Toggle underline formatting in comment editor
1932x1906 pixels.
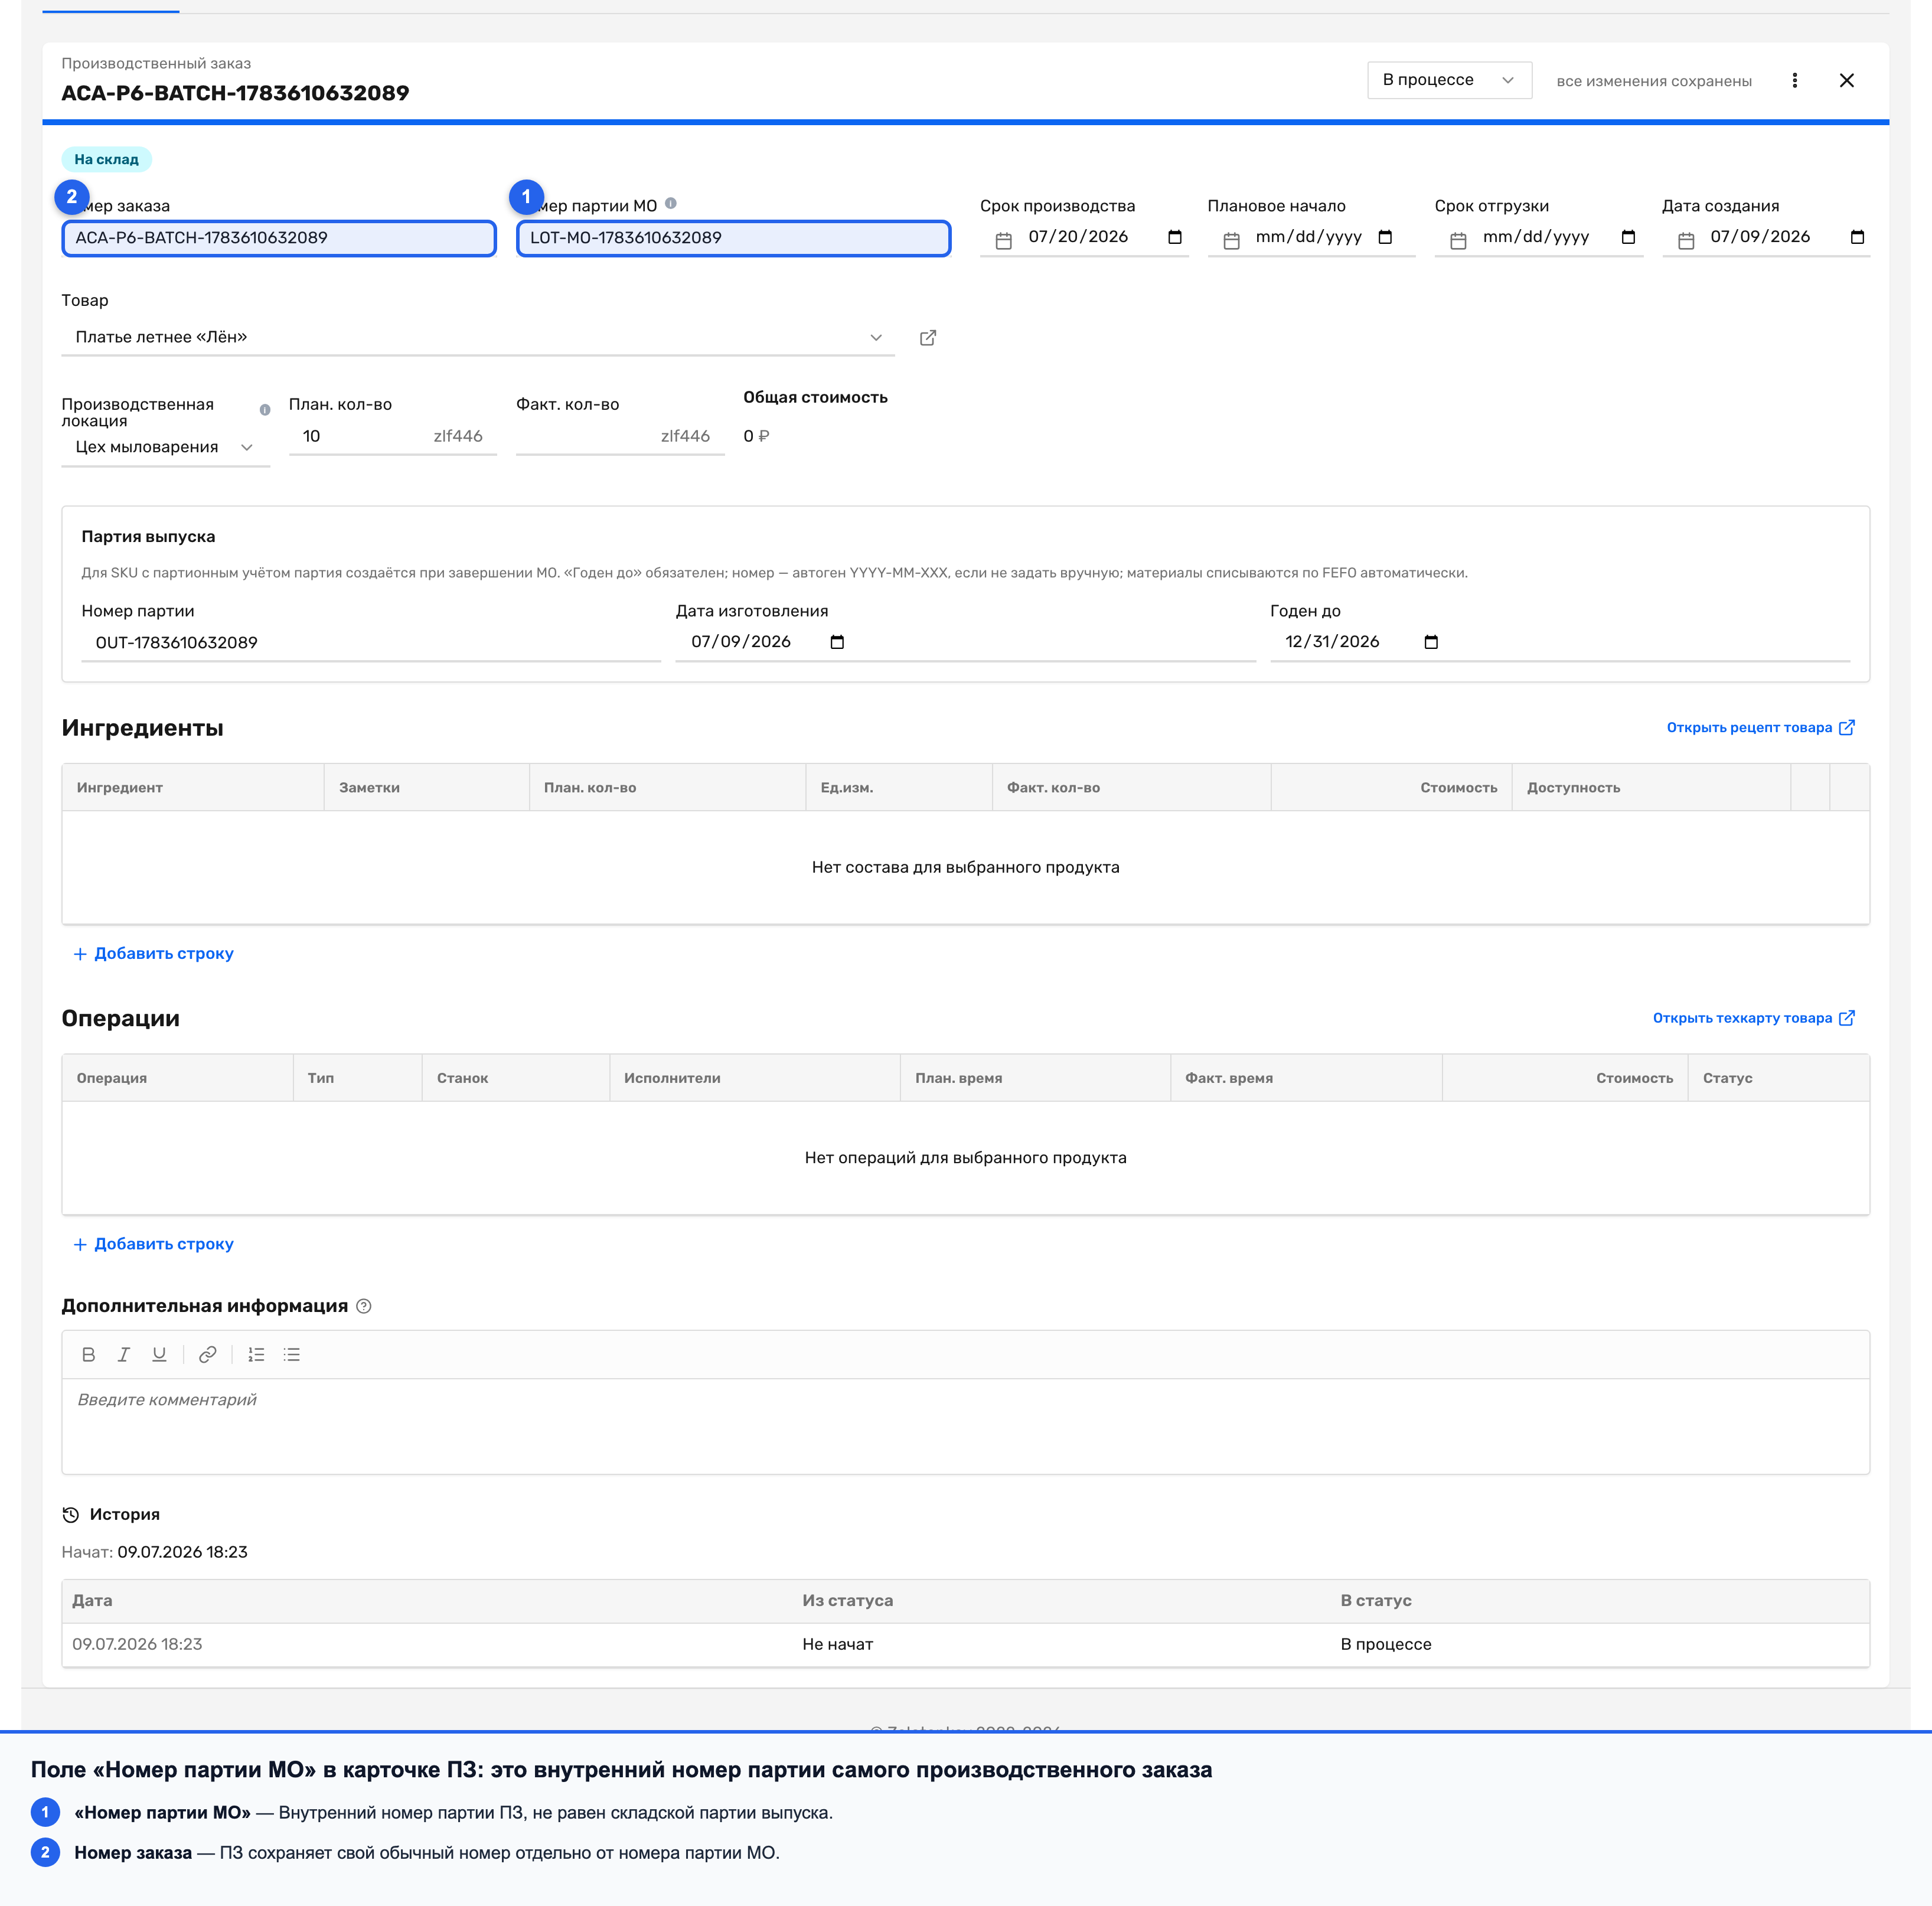(x=159, y=1354)
